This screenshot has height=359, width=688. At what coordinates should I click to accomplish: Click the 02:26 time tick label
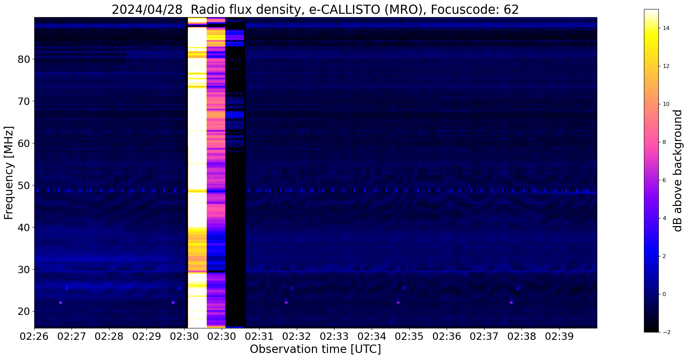[34, 336]
